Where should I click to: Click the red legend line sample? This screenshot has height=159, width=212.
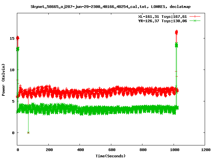click(195, 17)
